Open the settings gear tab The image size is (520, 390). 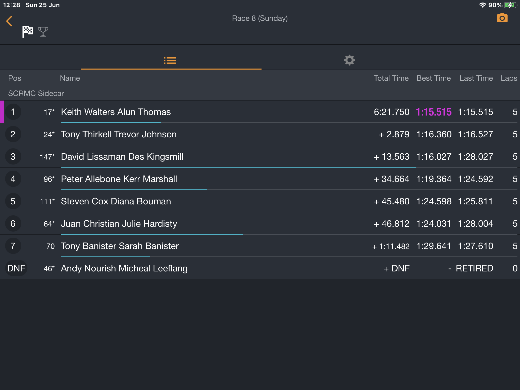(x=349, y=60)
